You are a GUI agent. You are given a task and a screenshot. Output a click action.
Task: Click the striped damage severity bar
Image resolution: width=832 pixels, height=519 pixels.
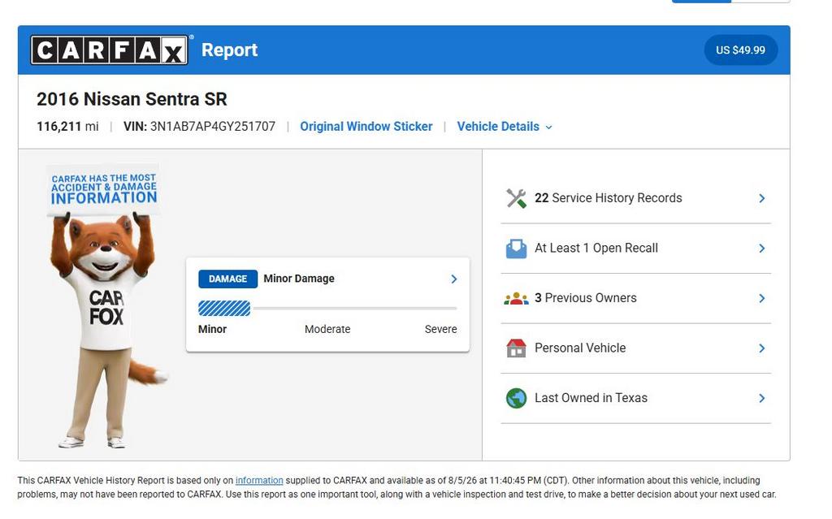point(224,309)
